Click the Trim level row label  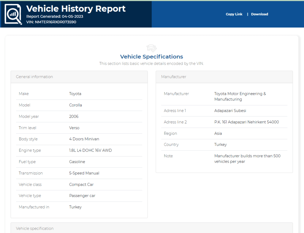coord(27,128)
